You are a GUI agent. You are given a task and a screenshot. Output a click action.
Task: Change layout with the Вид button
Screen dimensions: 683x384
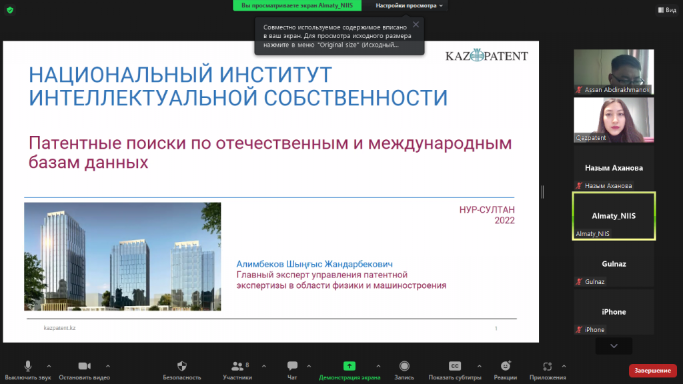(x=666, y=10)
